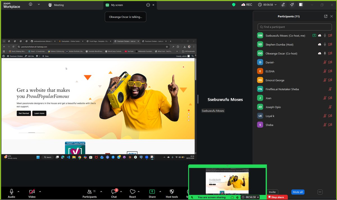This screenshot has height=200, width=337.
Task: Toggle Joseph Opio's muted microphone icon
Action: pos(330,107)
